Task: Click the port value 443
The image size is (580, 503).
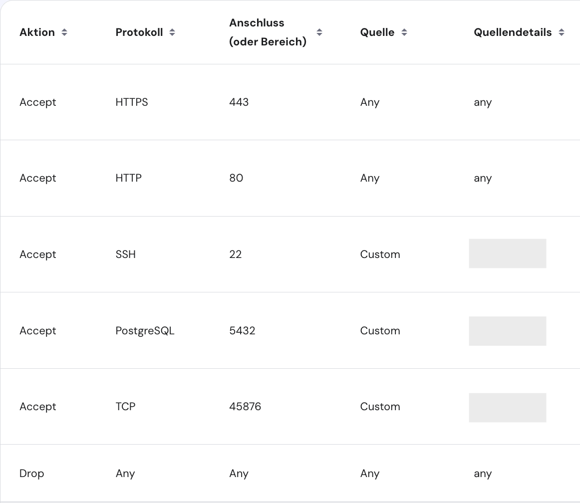Action: (x=239, y=102)
